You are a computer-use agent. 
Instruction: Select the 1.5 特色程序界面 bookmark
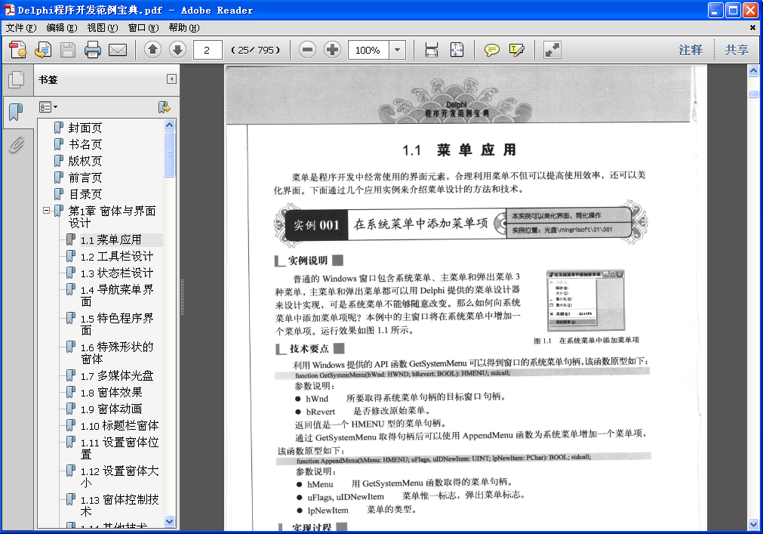(117, 324)
